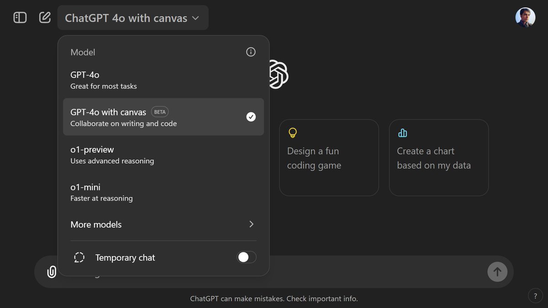Click the model info icon

(251, 52)
